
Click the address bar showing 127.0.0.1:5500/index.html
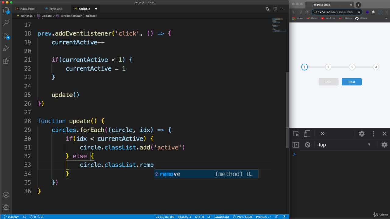pyautogui.click(x=335, y=12)
